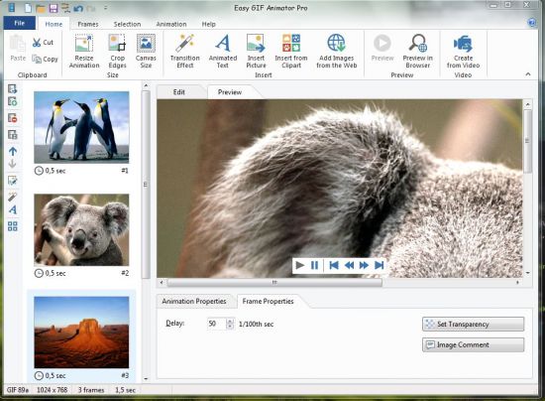545x401 pixels.
Task: Click 'GIF 89a' in status bar
Action: [18, 390]
